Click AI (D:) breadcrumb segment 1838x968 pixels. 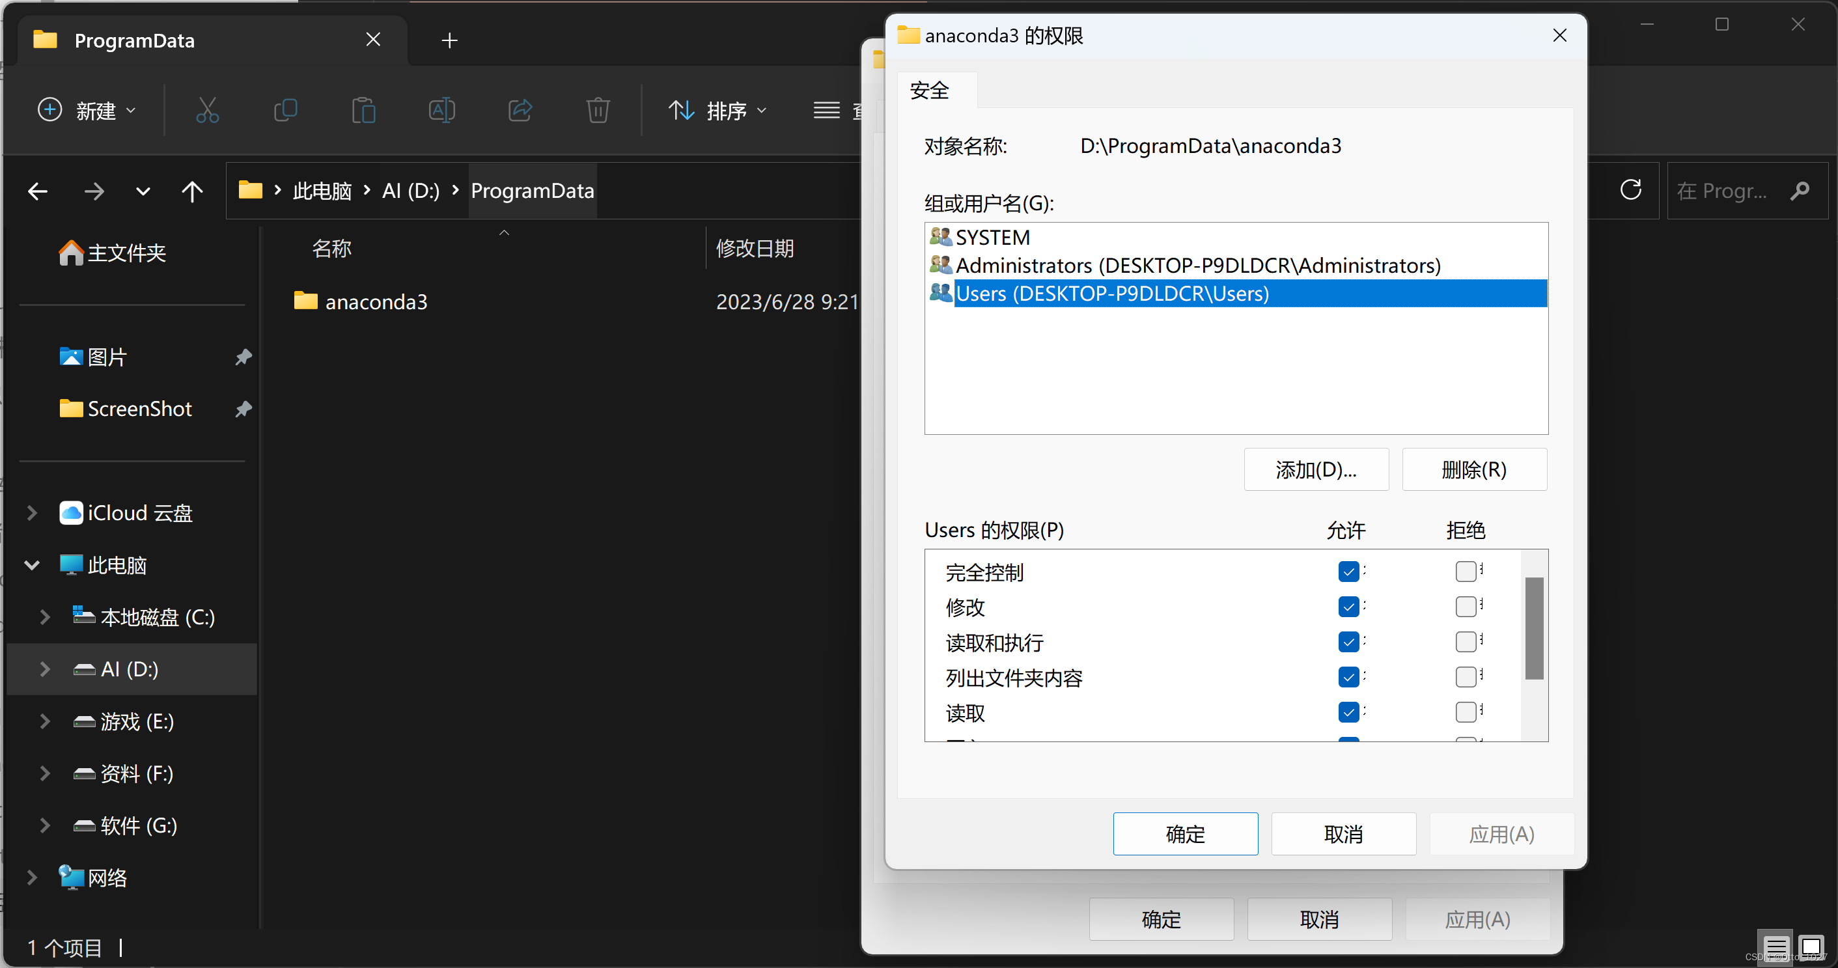click(x=411, y=191)
